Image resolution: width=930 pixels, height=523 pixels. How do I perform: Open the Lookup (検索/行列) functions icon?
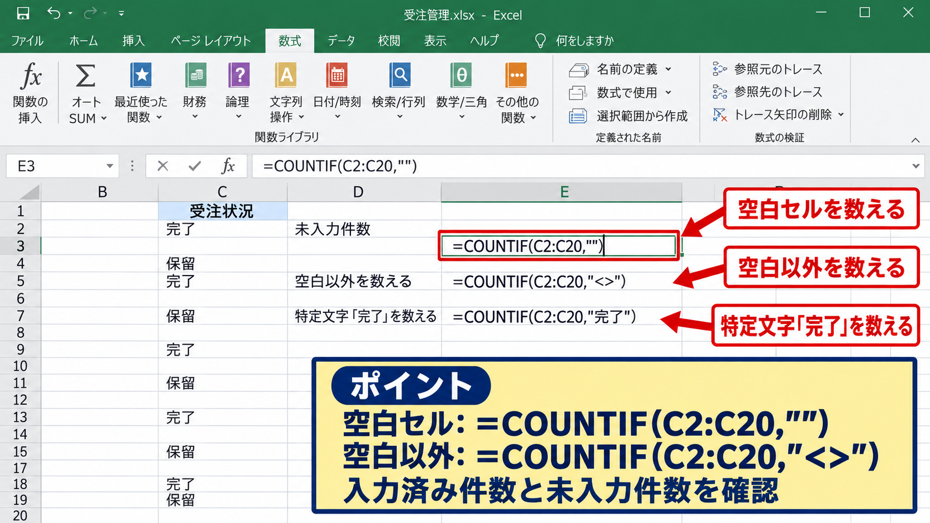[x=399, y=75]
